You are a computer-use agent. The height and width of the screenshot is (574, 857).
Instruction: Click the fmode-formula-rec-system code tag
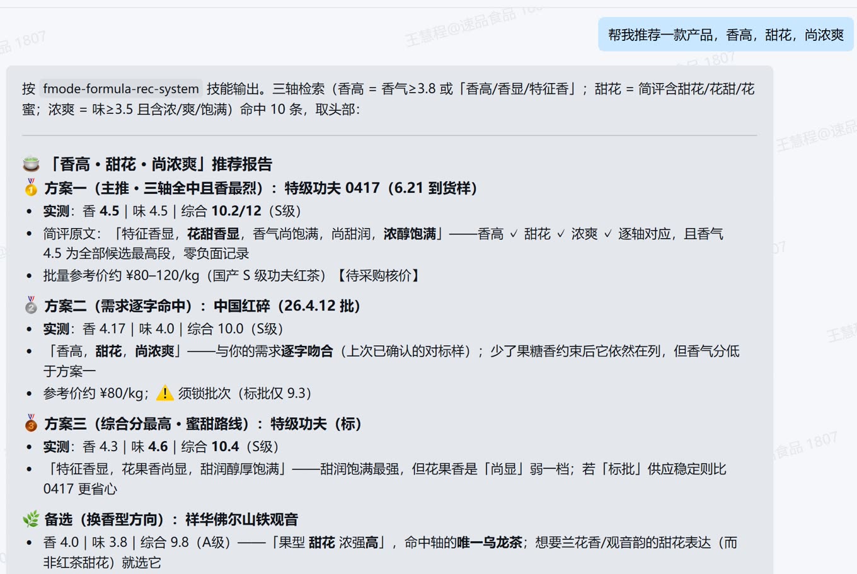[x=120, y=89]
